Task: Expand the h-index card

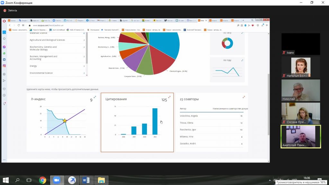Action: pyautogui.click(x=95, y=97)
